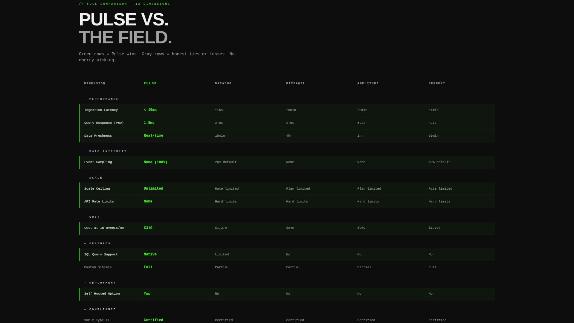
Task: Click Amplitude's '~3min' latency value
Action: pyautogui.click(x=362, y=110)
